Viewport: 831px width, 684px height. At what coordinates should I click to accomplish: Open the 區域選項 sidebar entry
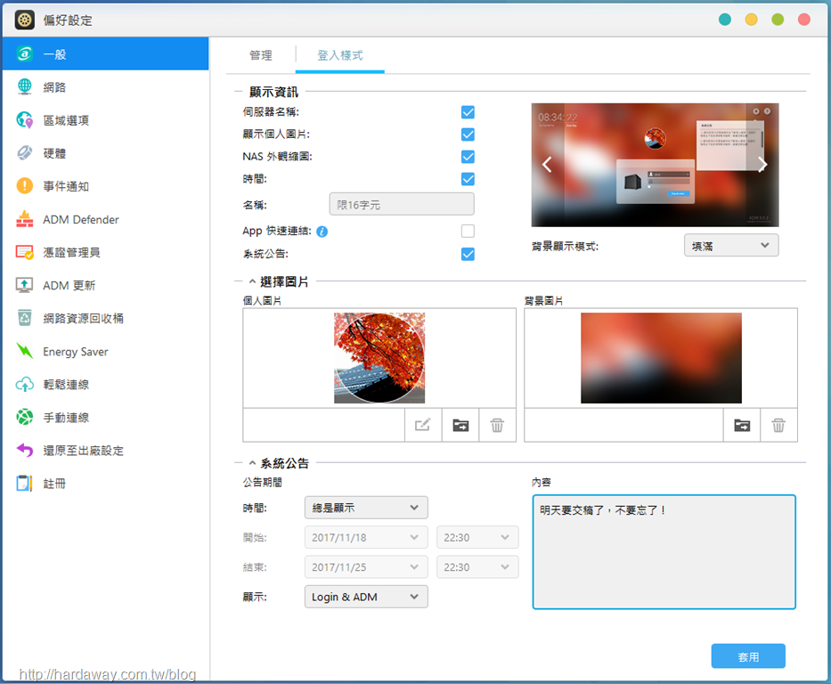(x=105, y=120)
